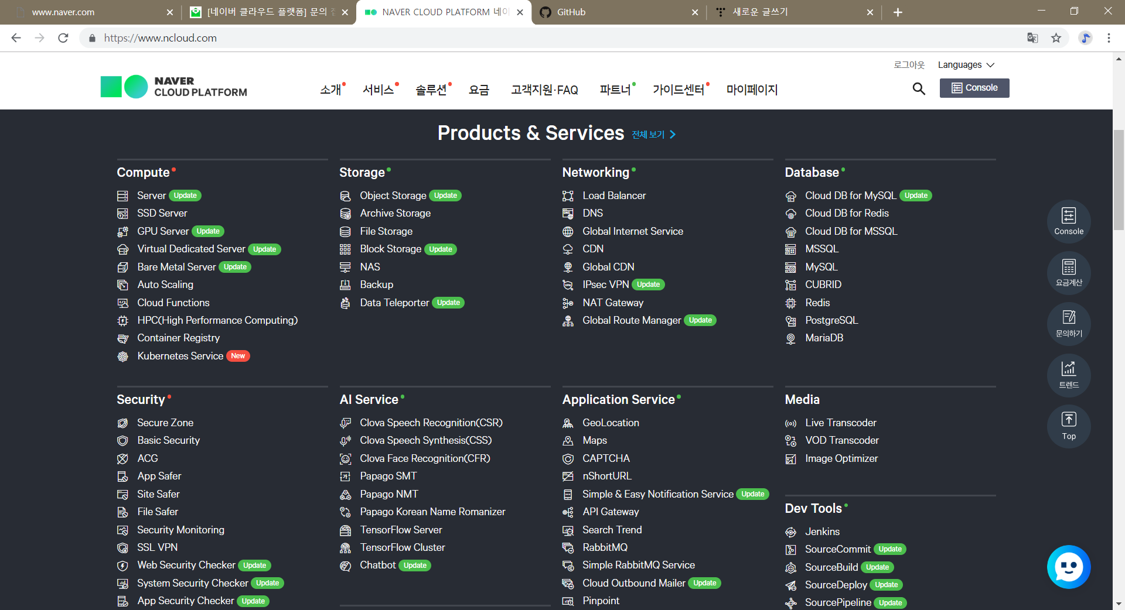Open the chatbot smiley bubble
Image resolution: width=1125 pixels, height=610 pixels.
coord(1069,567)
